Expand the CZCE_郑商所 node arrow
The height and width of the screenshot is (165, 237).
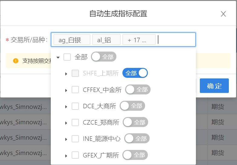[x=66, y=123]
